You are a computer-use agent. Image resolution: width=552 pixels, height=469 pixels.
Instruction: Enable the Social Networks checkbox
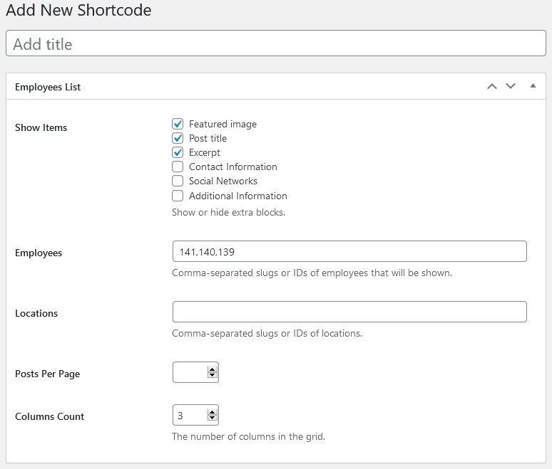[x=178, y=181]
